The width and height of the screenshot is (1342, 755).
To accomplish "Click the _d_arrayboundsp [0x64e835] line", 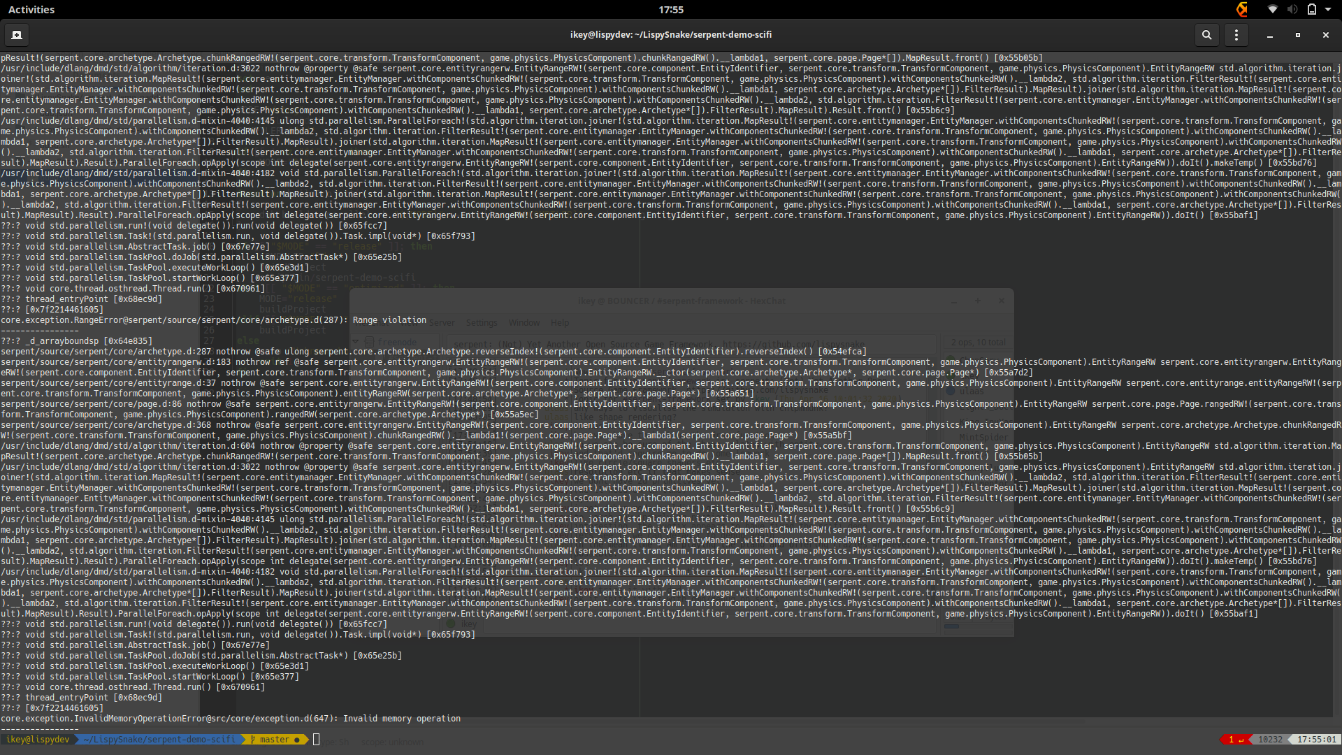I will coord(75,341).
